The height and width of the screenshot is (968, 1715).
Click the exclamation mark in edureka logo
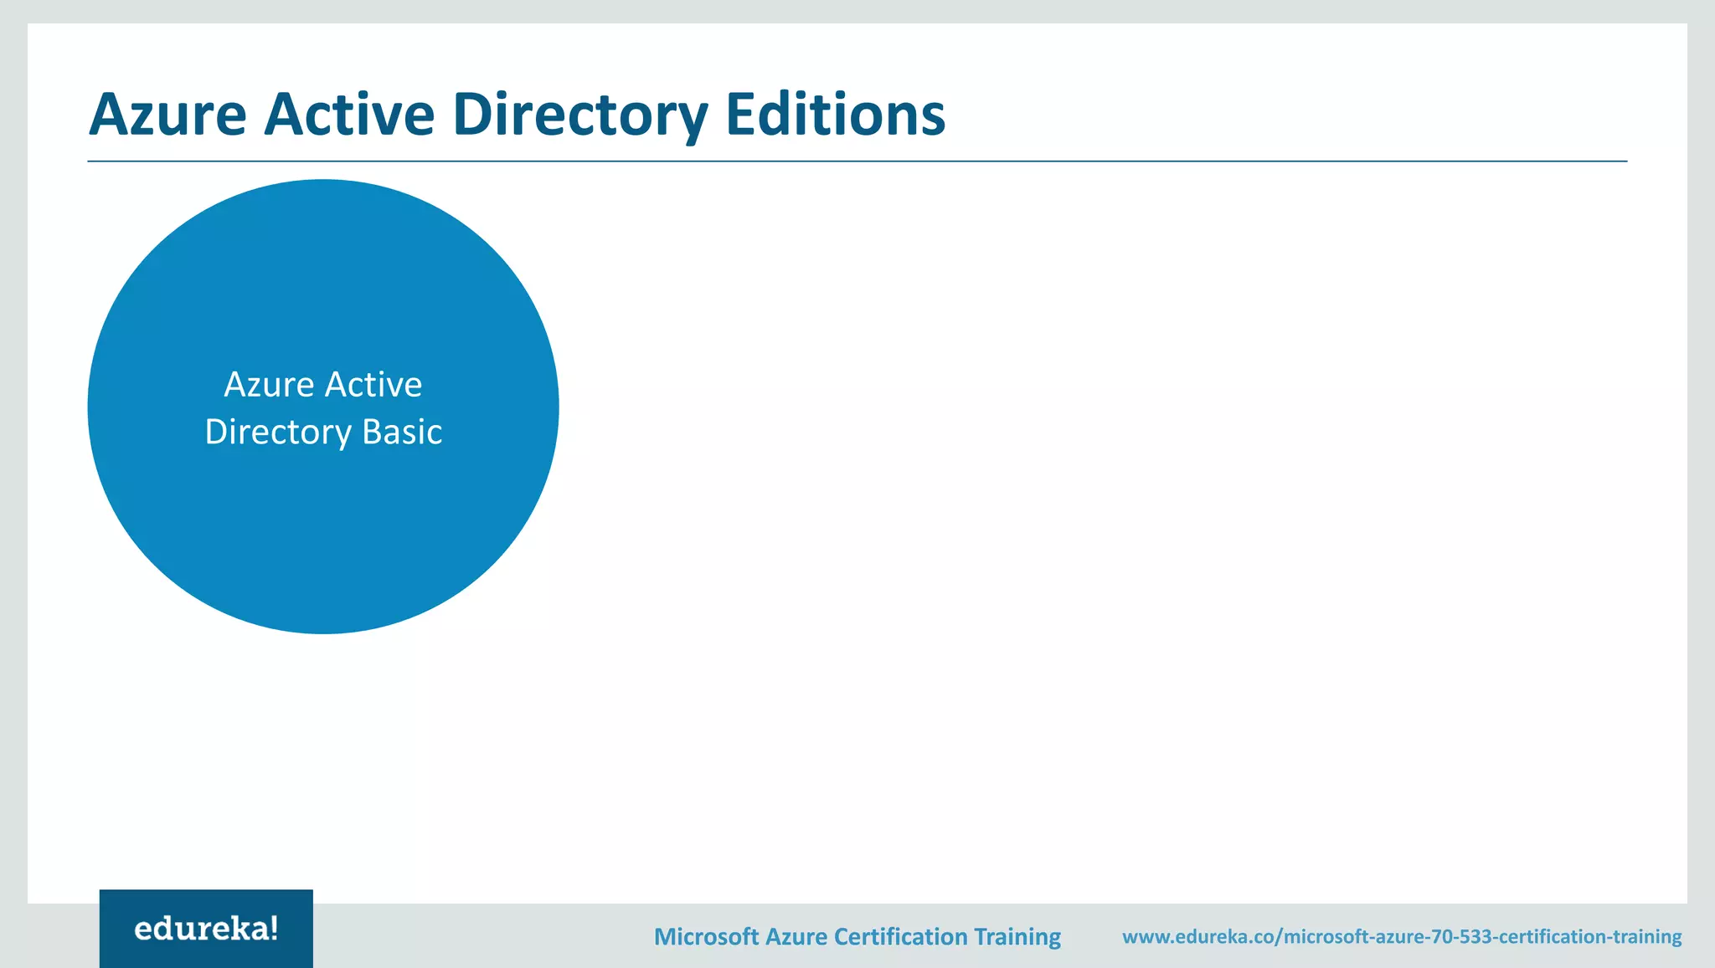point(273,928)
